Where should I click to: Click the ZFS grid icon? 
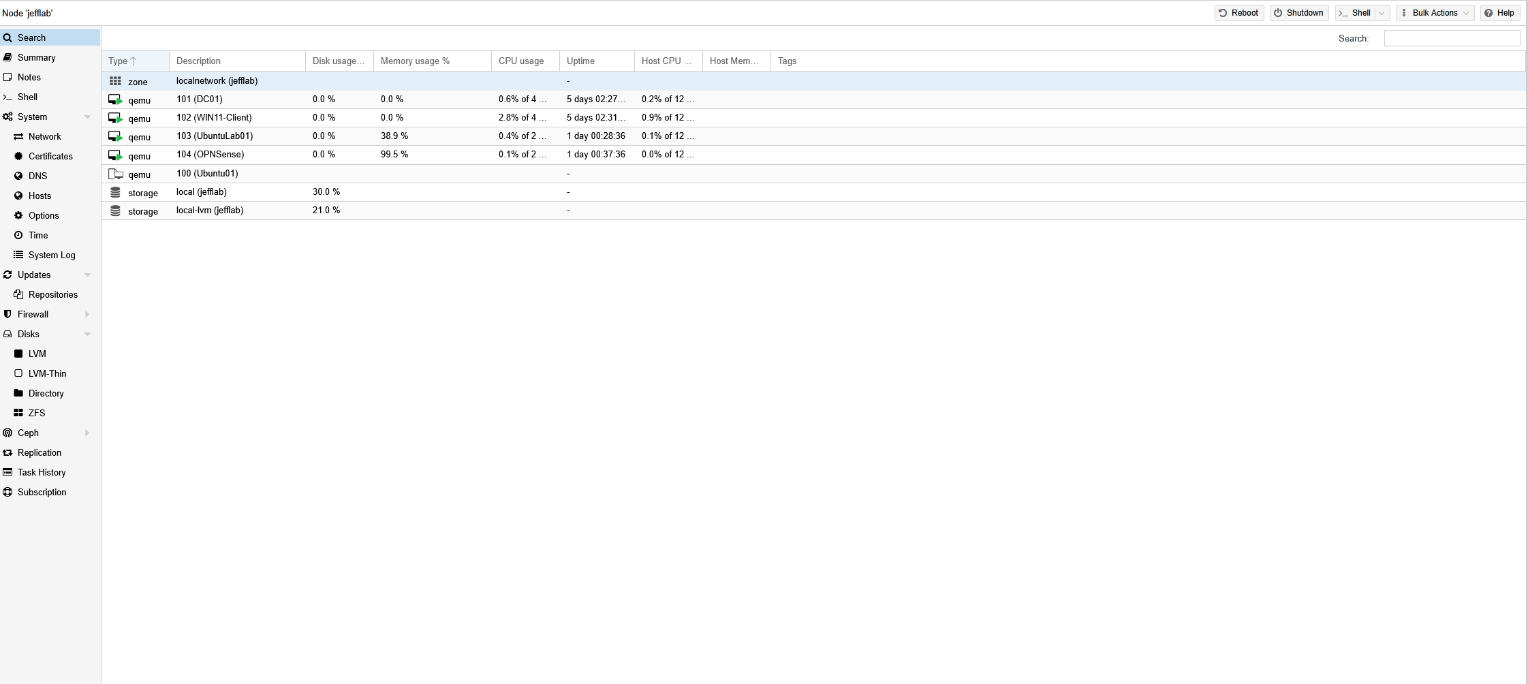point(18,414)
